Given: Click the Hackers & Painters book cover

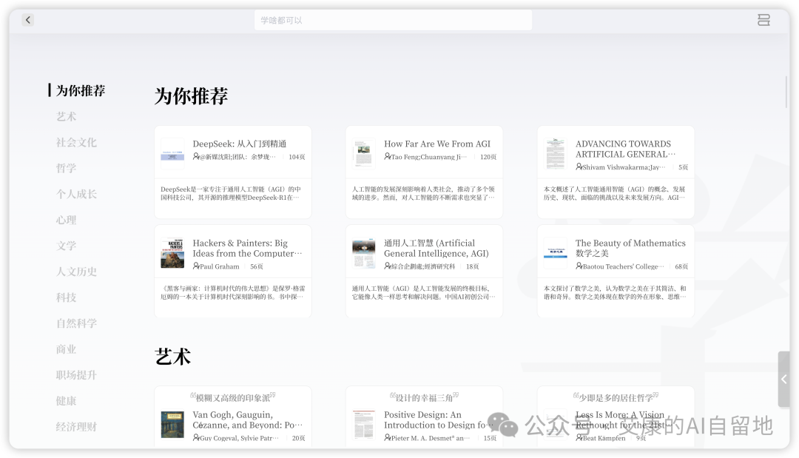Looking at the screenshot, I should pyautogui.click(x=172, y=252).
